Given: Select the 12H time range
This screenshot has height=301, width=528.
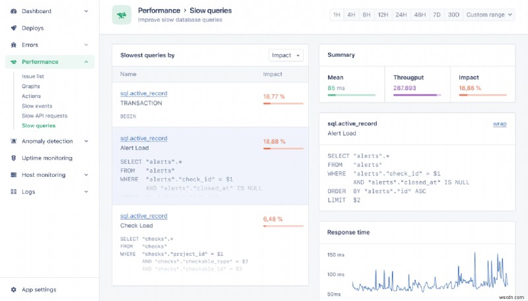Looking at the screenshot, I should (383, 15).
